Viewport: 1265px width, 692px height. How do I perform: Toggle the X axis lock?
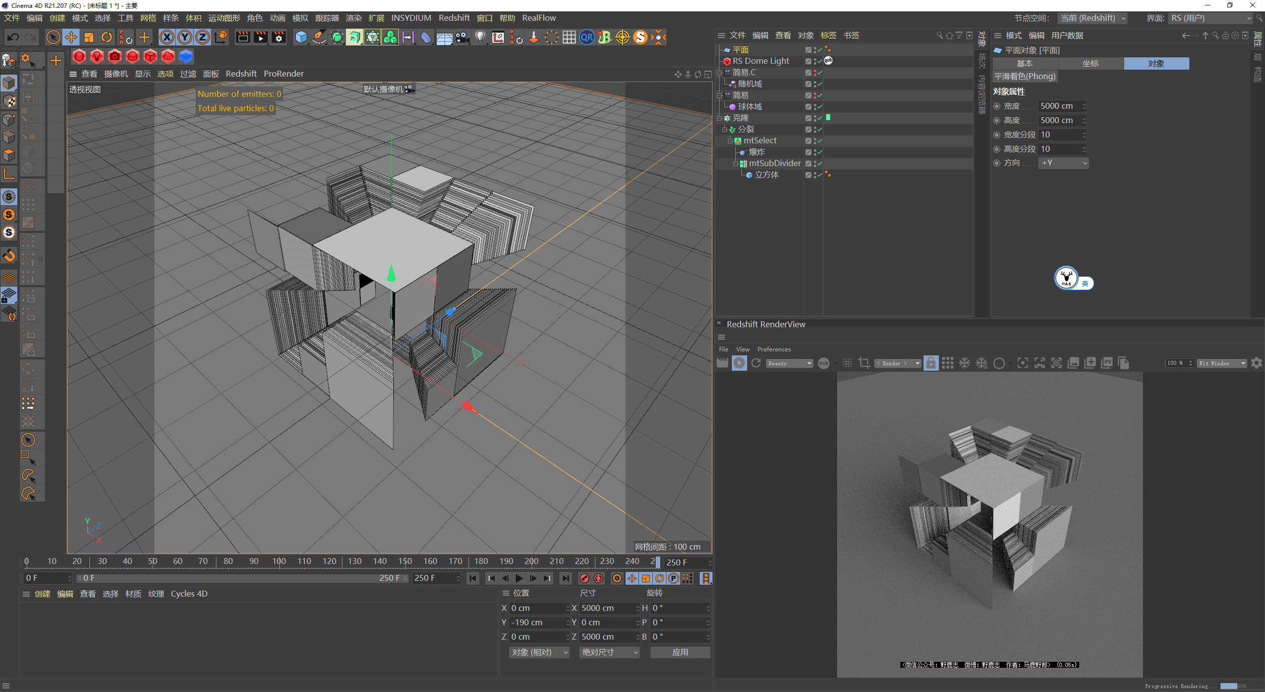167,37
